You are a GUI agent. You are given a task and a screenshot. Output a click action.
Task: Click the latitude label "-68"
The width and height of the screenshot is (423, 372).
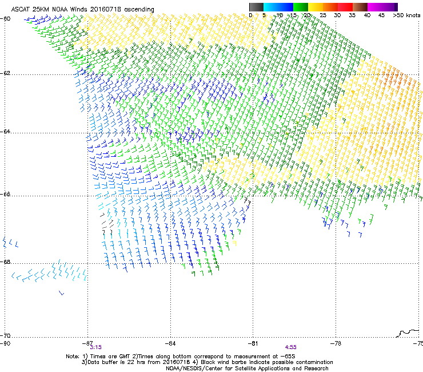tap(5, 262)
